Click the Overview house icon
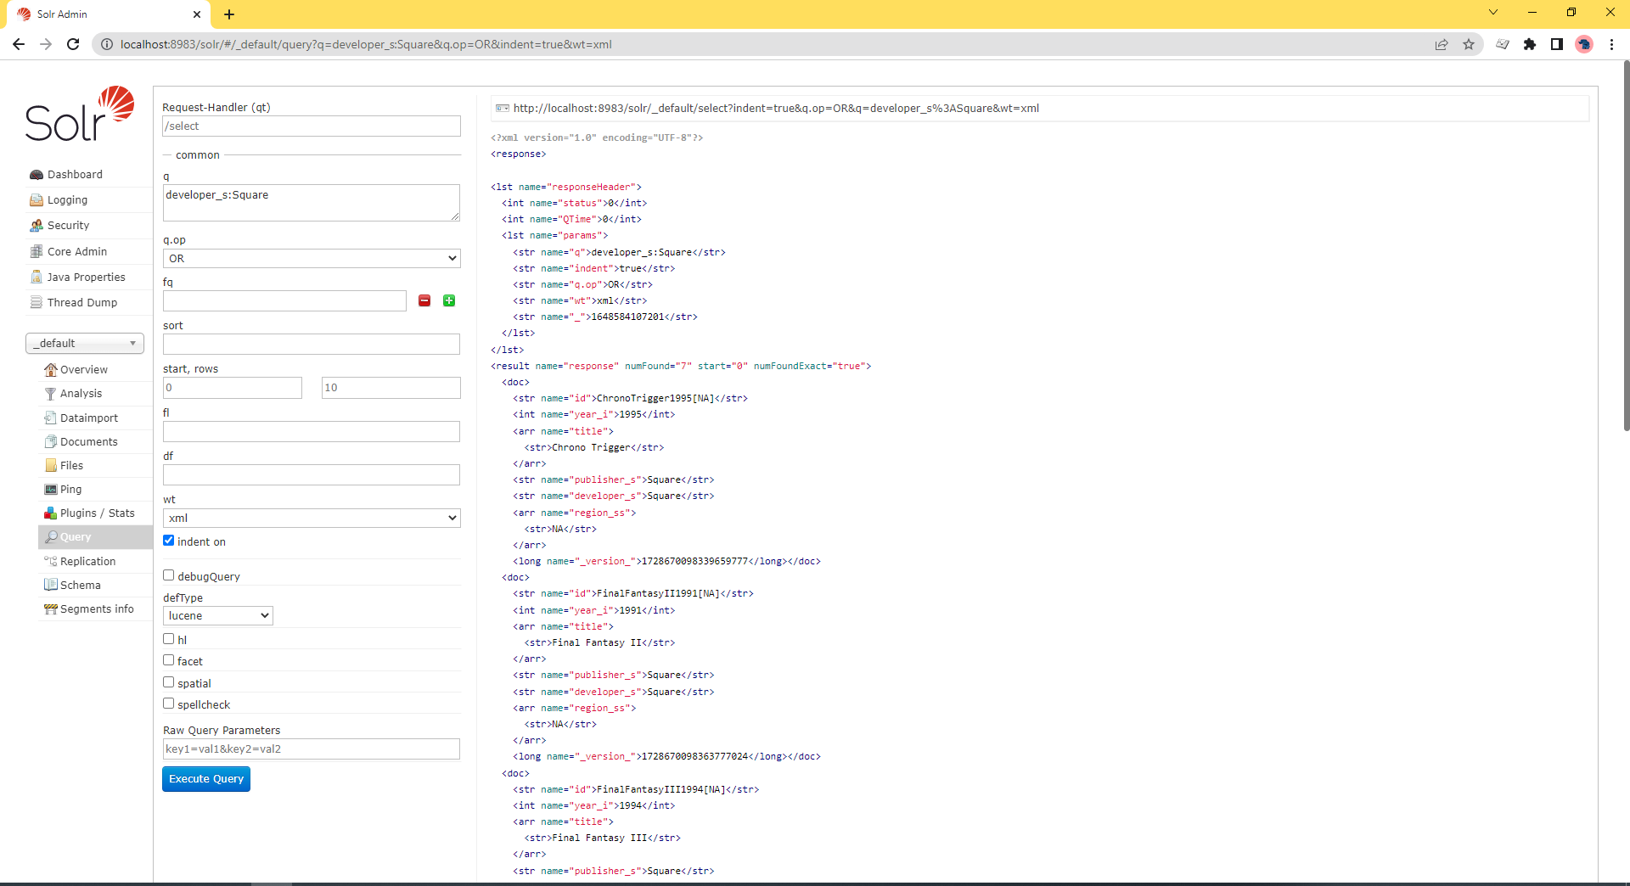Viewport: 1630px width, 886px height. point(51,370)
